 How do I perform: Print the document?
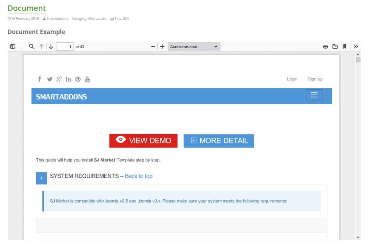click(x=325, y=46)
